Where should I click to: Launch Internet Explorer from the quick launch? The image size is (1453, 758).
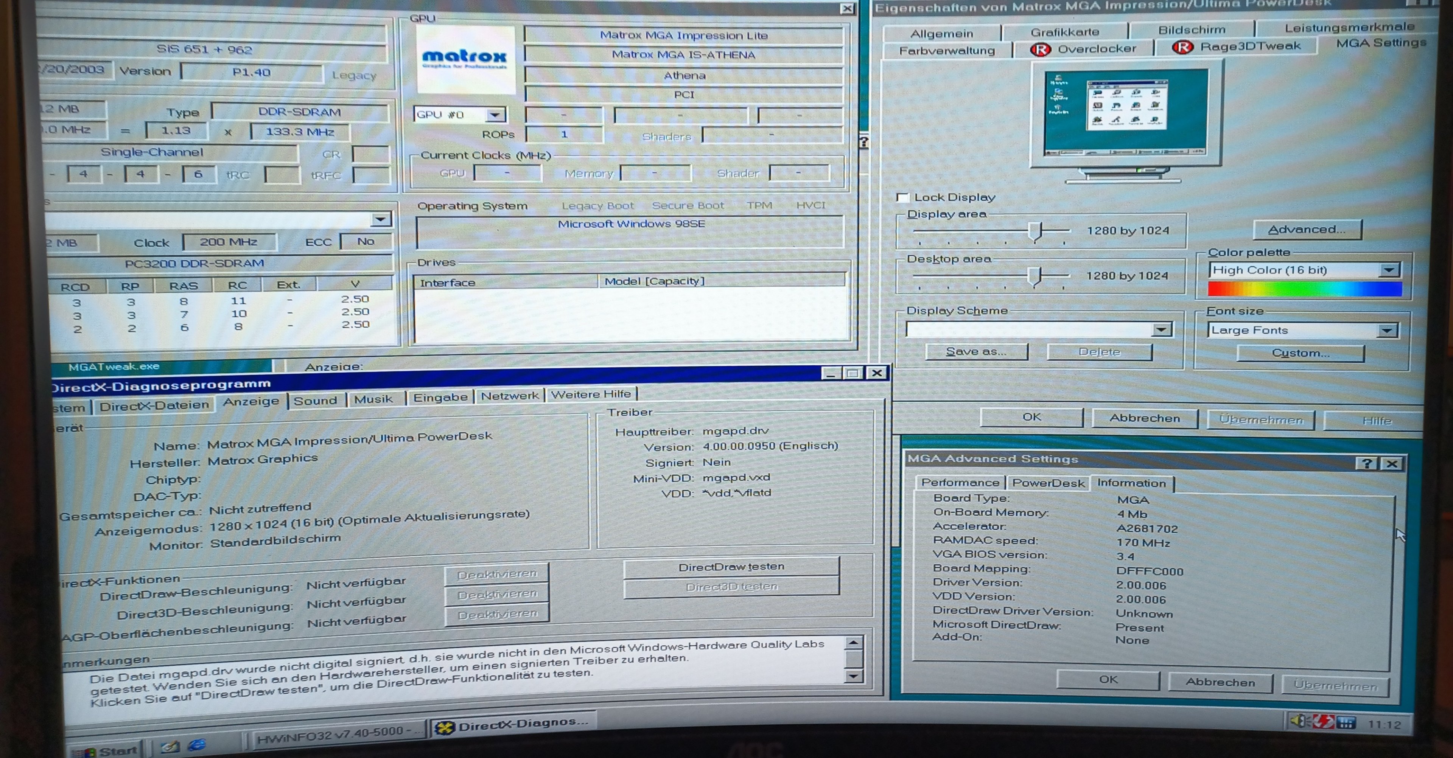[197, 745]
